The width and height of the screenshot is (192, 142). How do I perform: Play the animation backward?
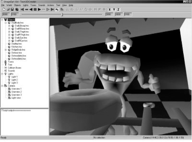tap(31, 9)
